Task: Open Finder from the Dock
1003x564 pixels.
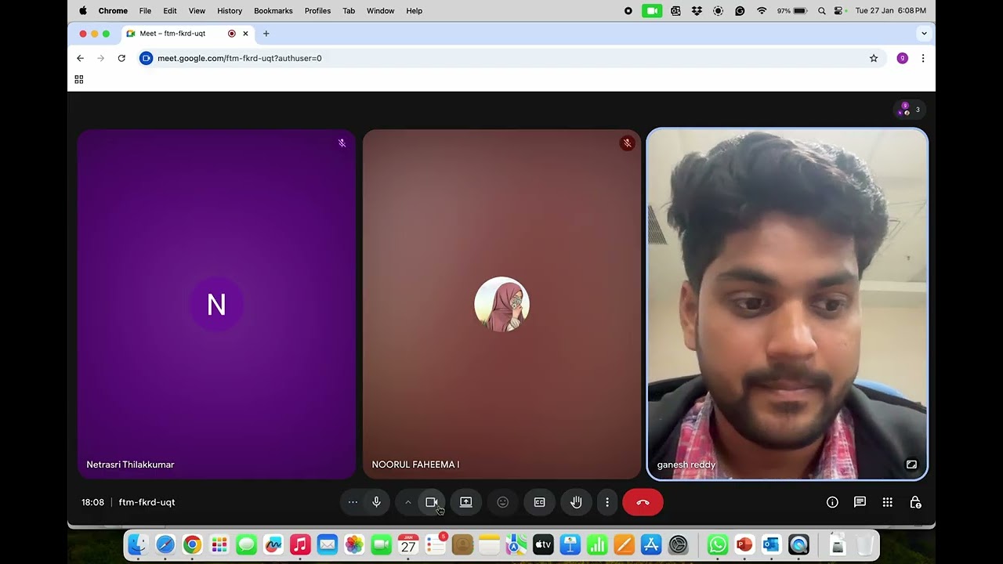Action: [139, 544]
